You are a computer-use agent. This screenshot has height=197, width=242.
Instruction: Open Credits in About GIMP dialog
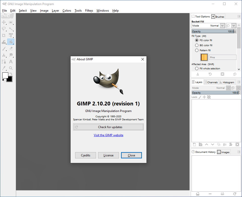coord(85,155)
